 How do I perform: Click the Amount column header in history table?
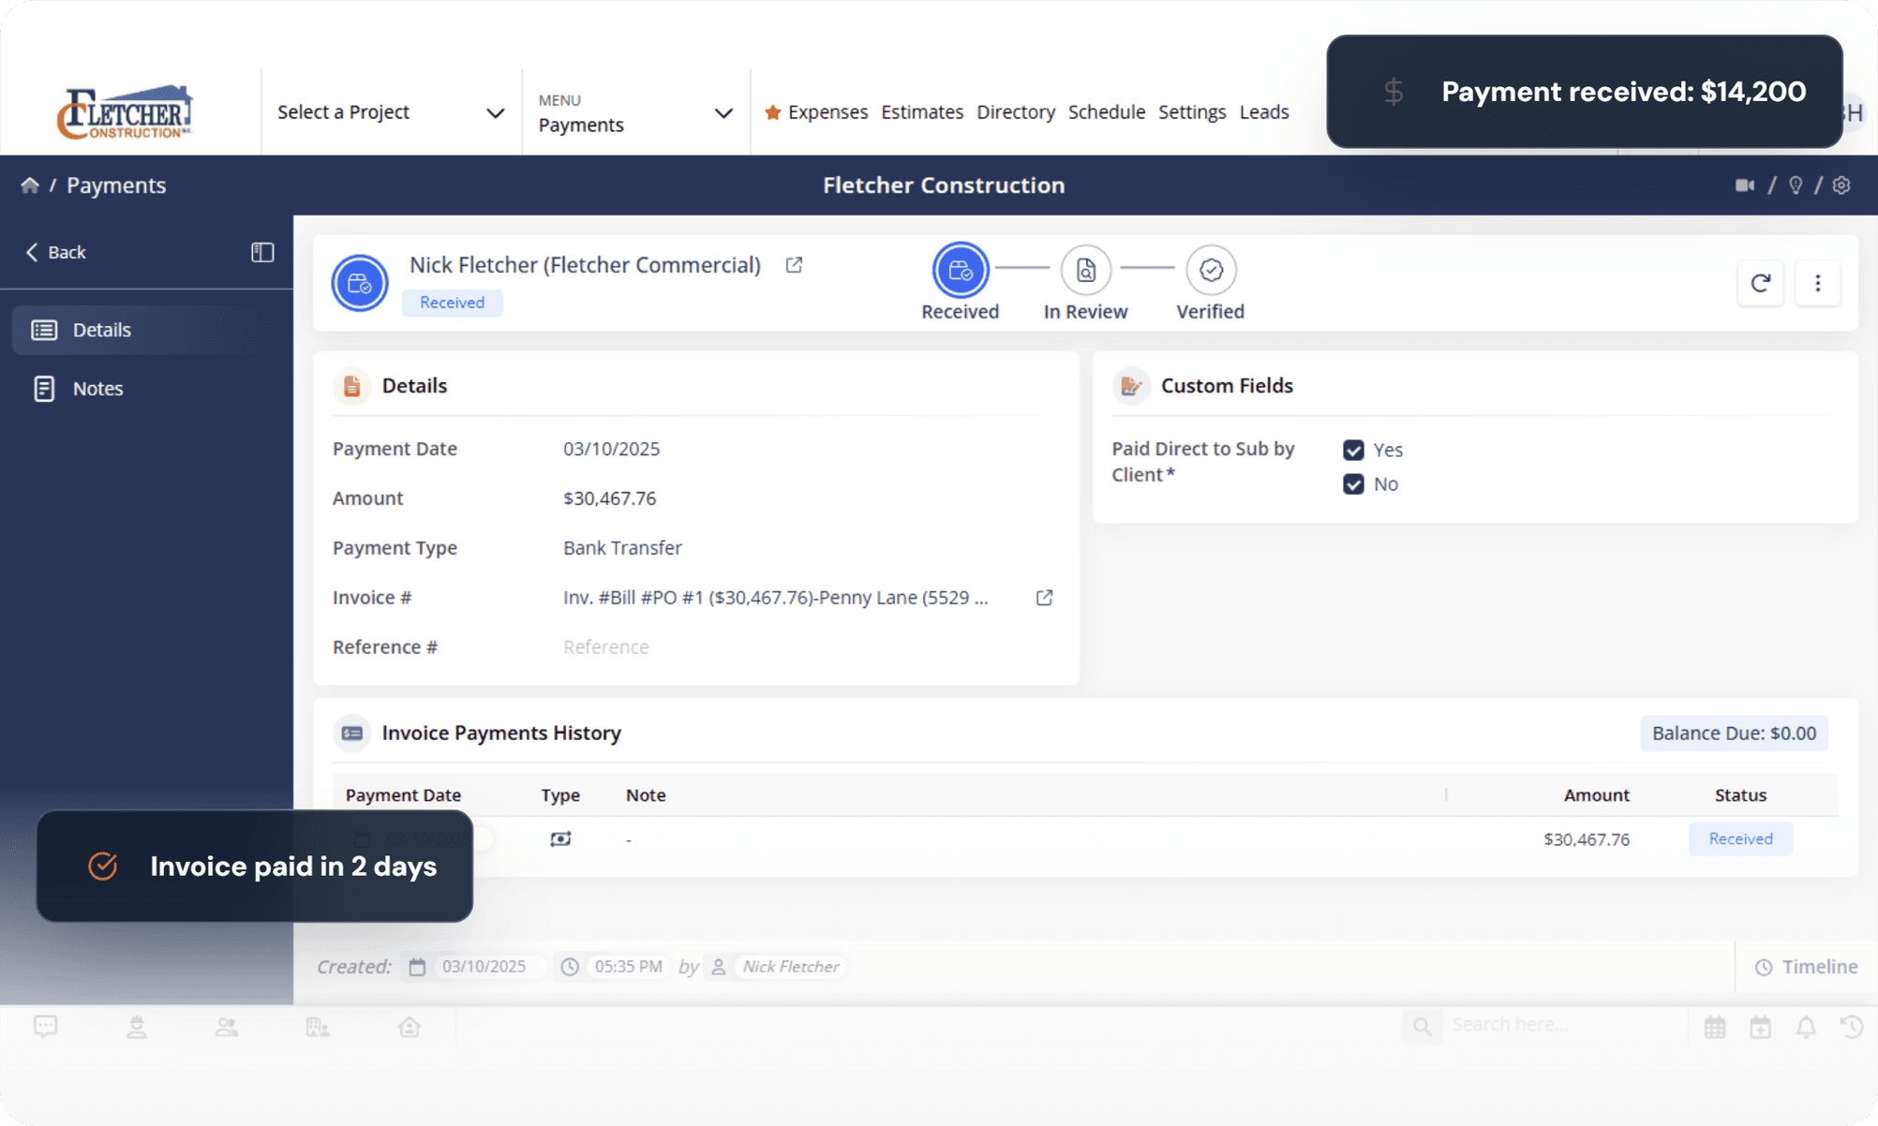pos(1596,795)
